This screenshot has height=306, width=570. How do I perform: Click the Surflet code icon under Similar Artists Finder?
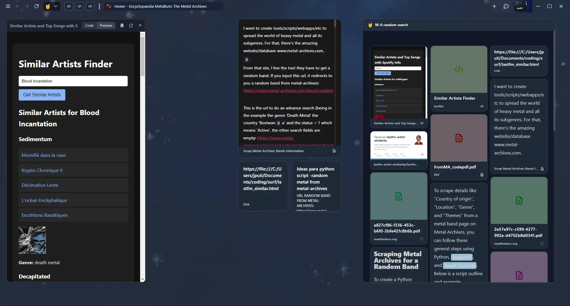[482, 106]
